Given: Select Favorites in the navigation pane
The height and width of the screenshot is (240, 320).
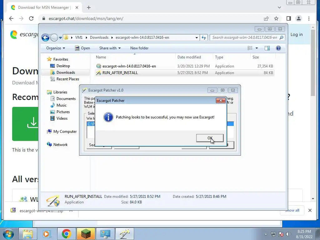Looking at the screenshot, I should (x=61, y=59).
